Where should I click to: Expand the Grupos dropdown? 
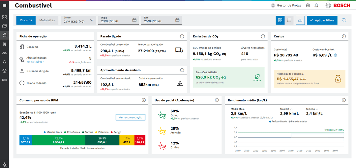[x=78, y=20]
